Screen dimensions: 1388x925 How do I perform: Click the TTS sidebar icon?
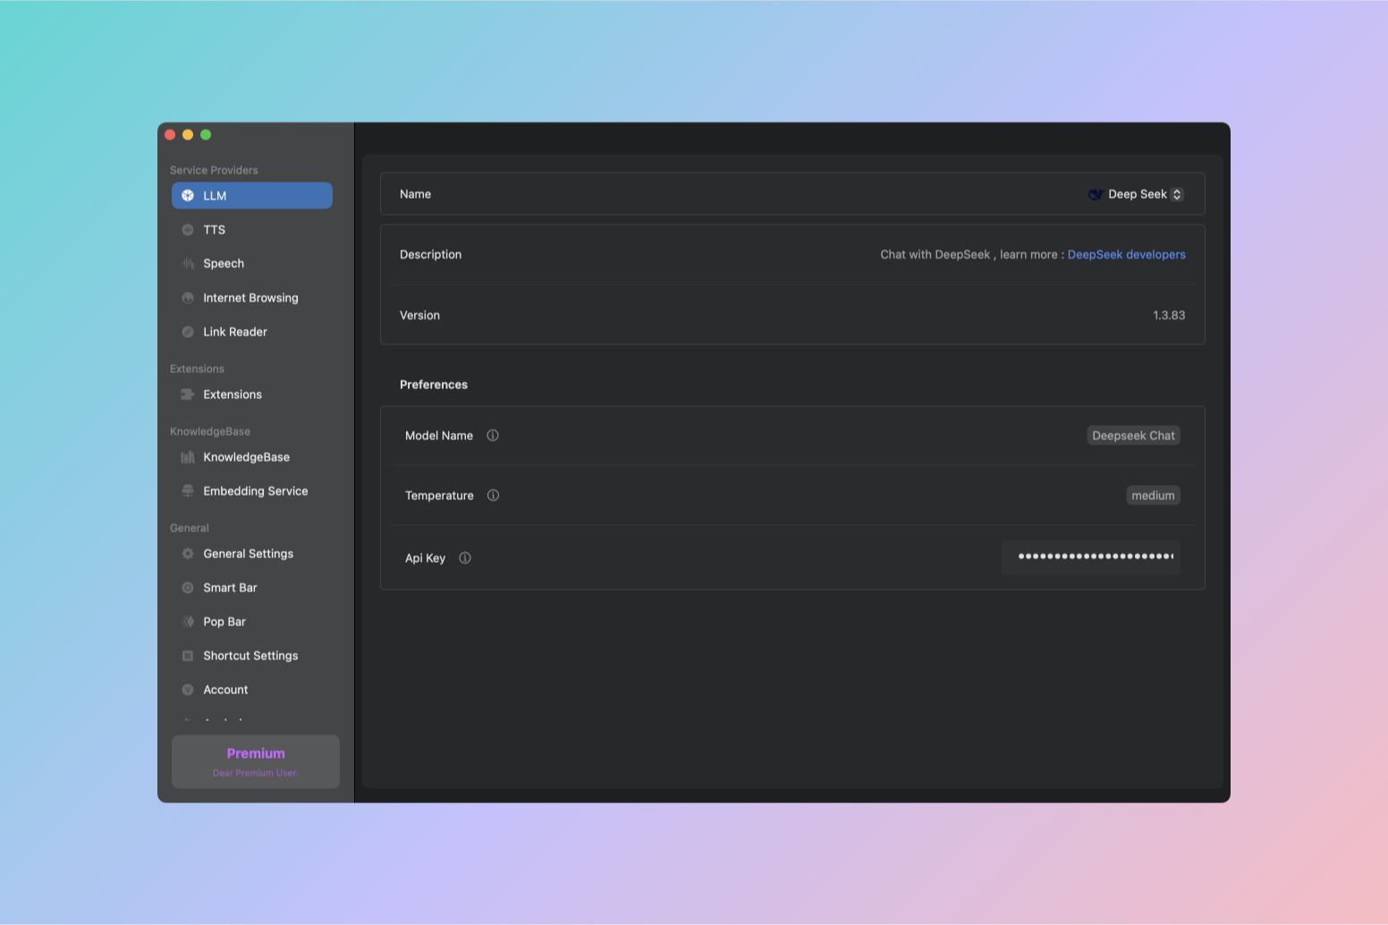click(x=188, y=230)
